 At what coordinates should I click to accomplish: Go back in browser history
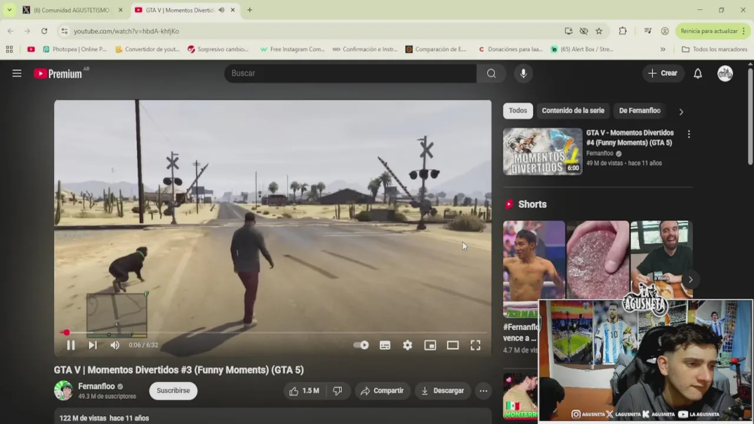coord(10,31)
